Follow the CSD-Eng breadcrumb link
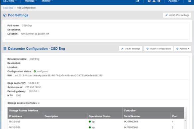The height and width of the screenshot is (129, 194). (8, 8)
